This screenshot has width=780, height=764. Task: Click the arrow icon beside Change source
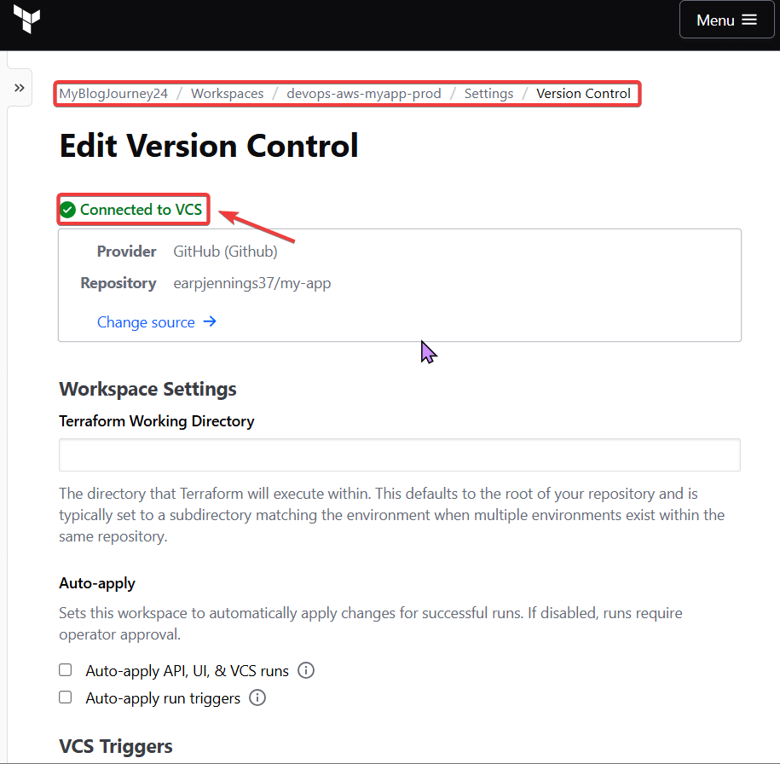coord(210,322)
